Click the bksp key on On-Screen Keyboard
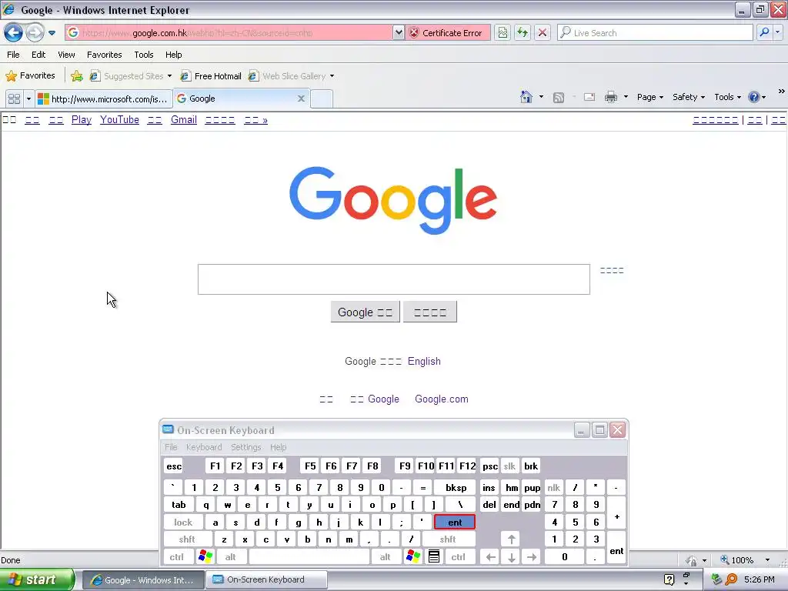This screenshot has width=788, height=591. click(456, 487)
